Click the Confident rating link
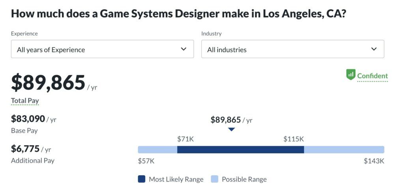Image resolution: width=404 pixels, height=189 pixels. click(372, 76)
